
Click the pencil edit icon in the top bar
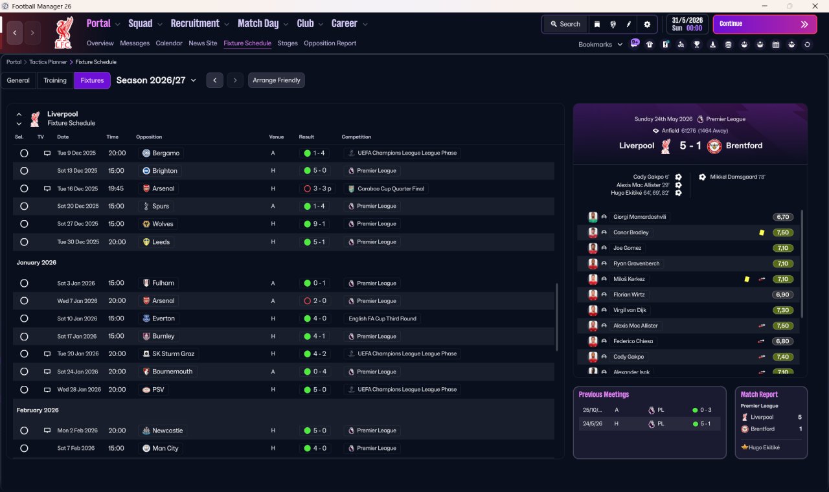pos(628,24)
